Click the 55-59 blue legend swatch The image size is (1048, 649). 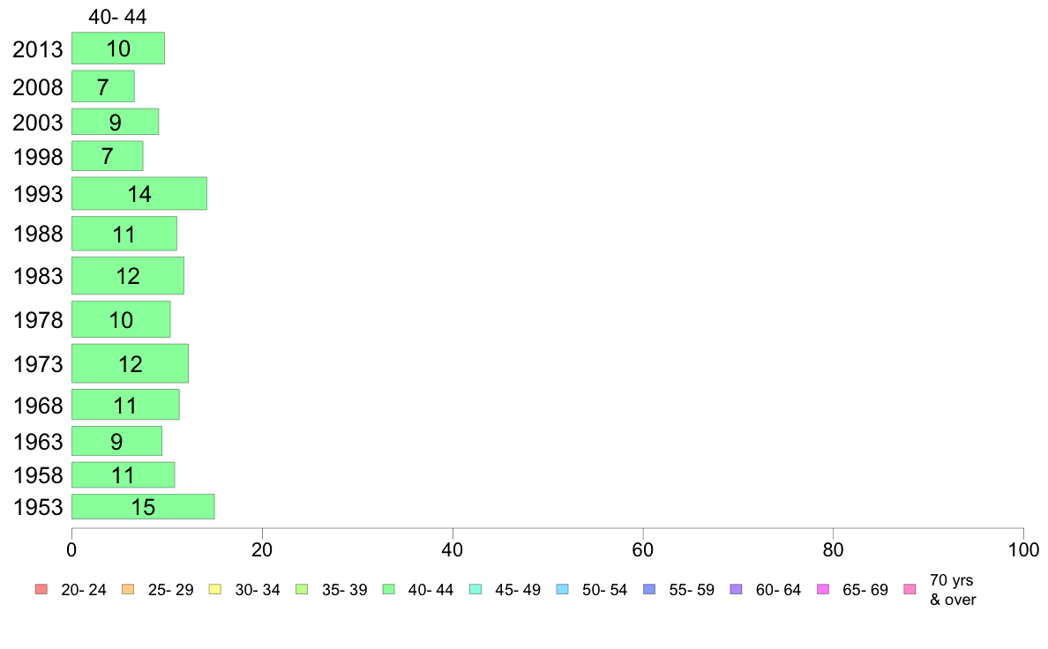click(649, 590)
